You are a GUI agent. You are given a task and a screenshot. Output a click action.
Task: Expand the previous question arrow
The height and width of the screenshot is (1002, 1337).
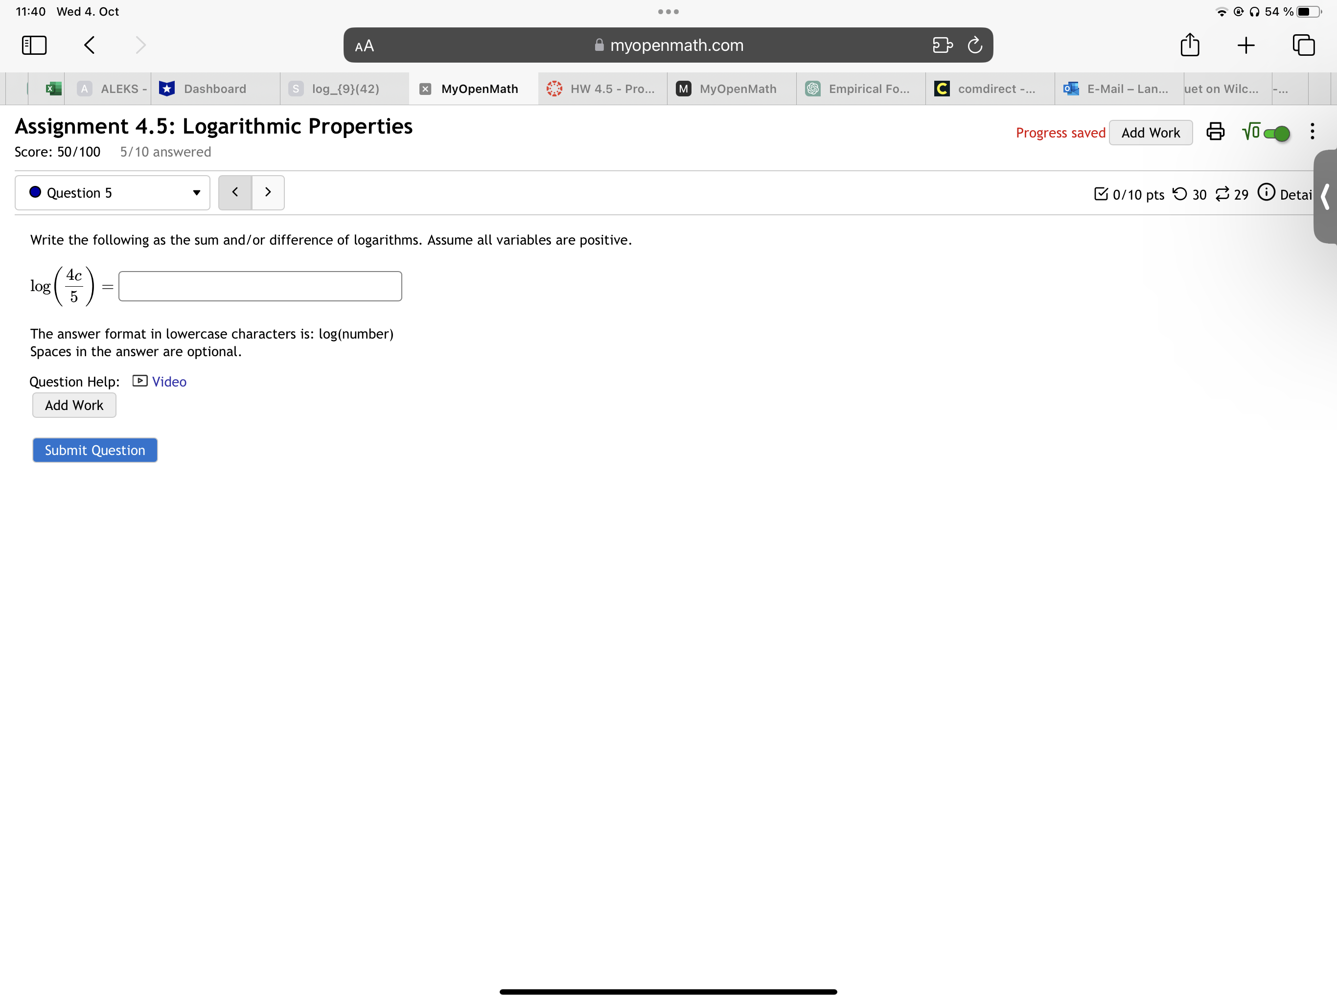(x=236, y=193)
